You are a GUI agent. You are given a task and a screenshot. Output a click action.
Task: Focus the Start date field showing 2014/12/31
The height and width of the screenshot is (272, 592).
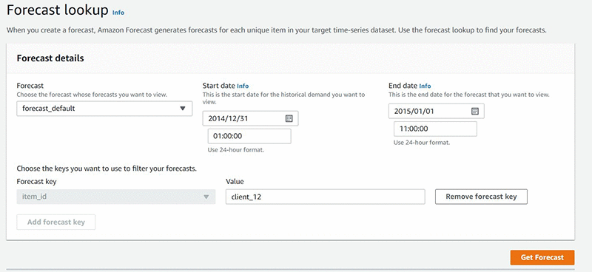pyautogui.click(x=251, y=118)
